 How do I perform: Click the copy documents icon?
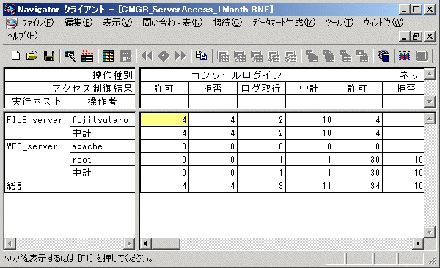coord(201,56)
